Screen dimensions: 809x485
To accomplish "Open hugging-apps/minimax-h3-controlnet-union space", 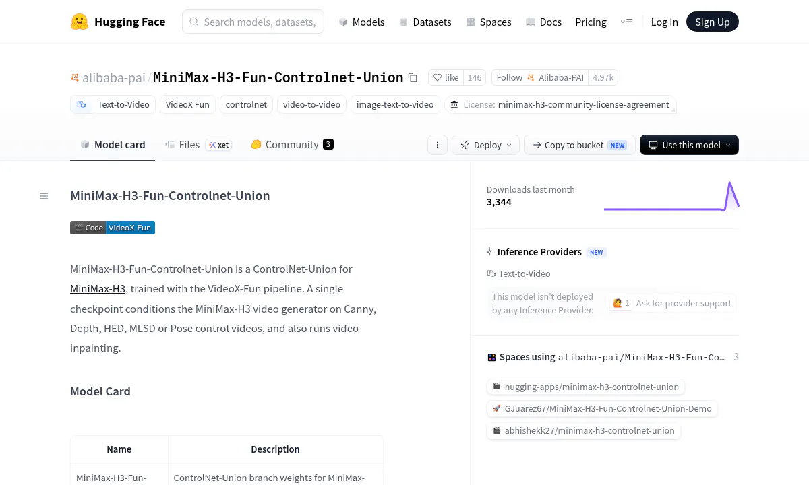I will (x=586, y=387).
